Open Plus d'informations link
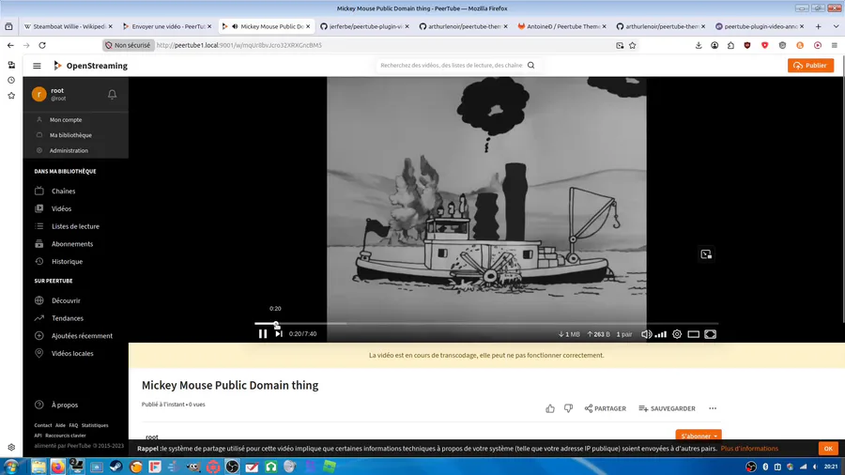The image size is (845, 475). (x=749, y=448)
